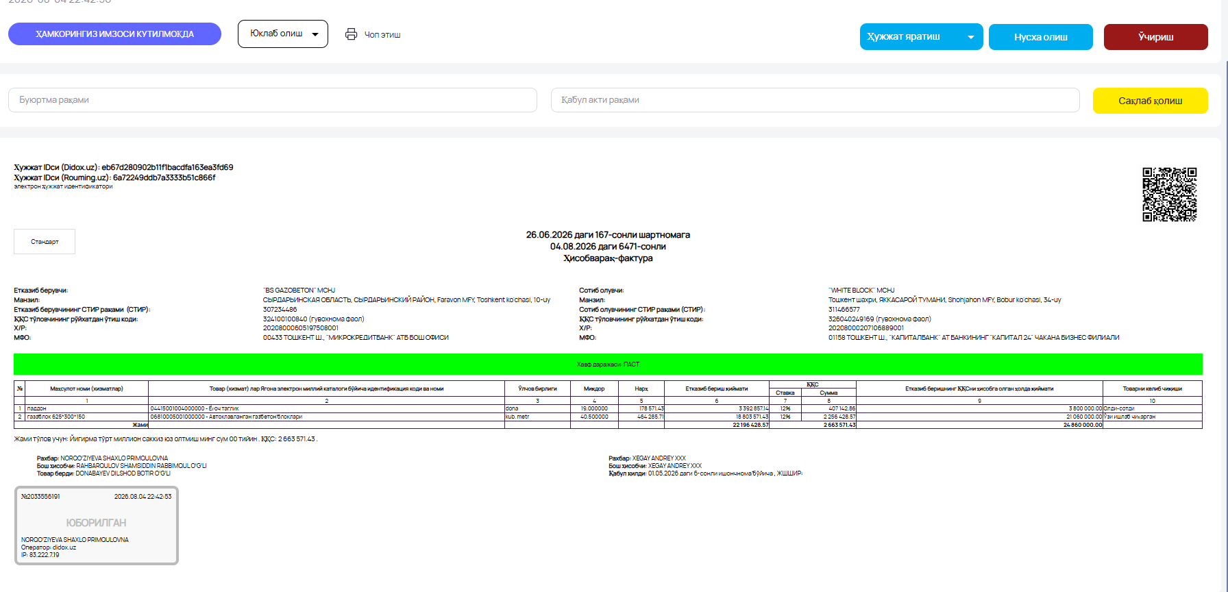Click the ЮБОРИЛГАН signature stamp
1228x592 pixels.
(97, 526)
